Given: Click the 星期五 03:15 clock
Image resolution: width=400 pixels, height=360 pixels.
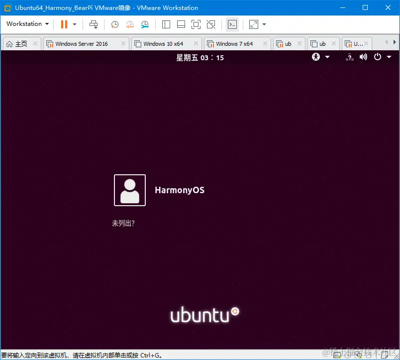Looking at the screenshot, I should click(200, 58).
